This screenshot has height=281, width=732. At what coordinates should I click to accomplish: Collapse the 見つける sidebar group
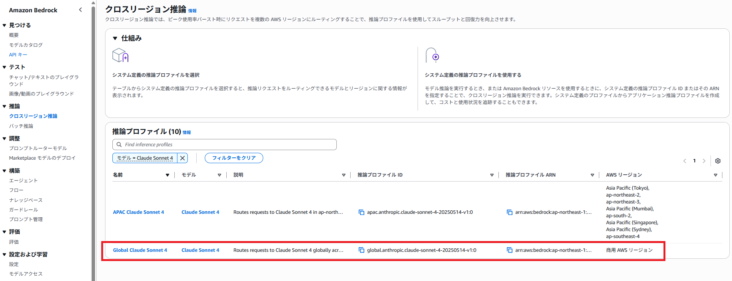click(4, 25)
